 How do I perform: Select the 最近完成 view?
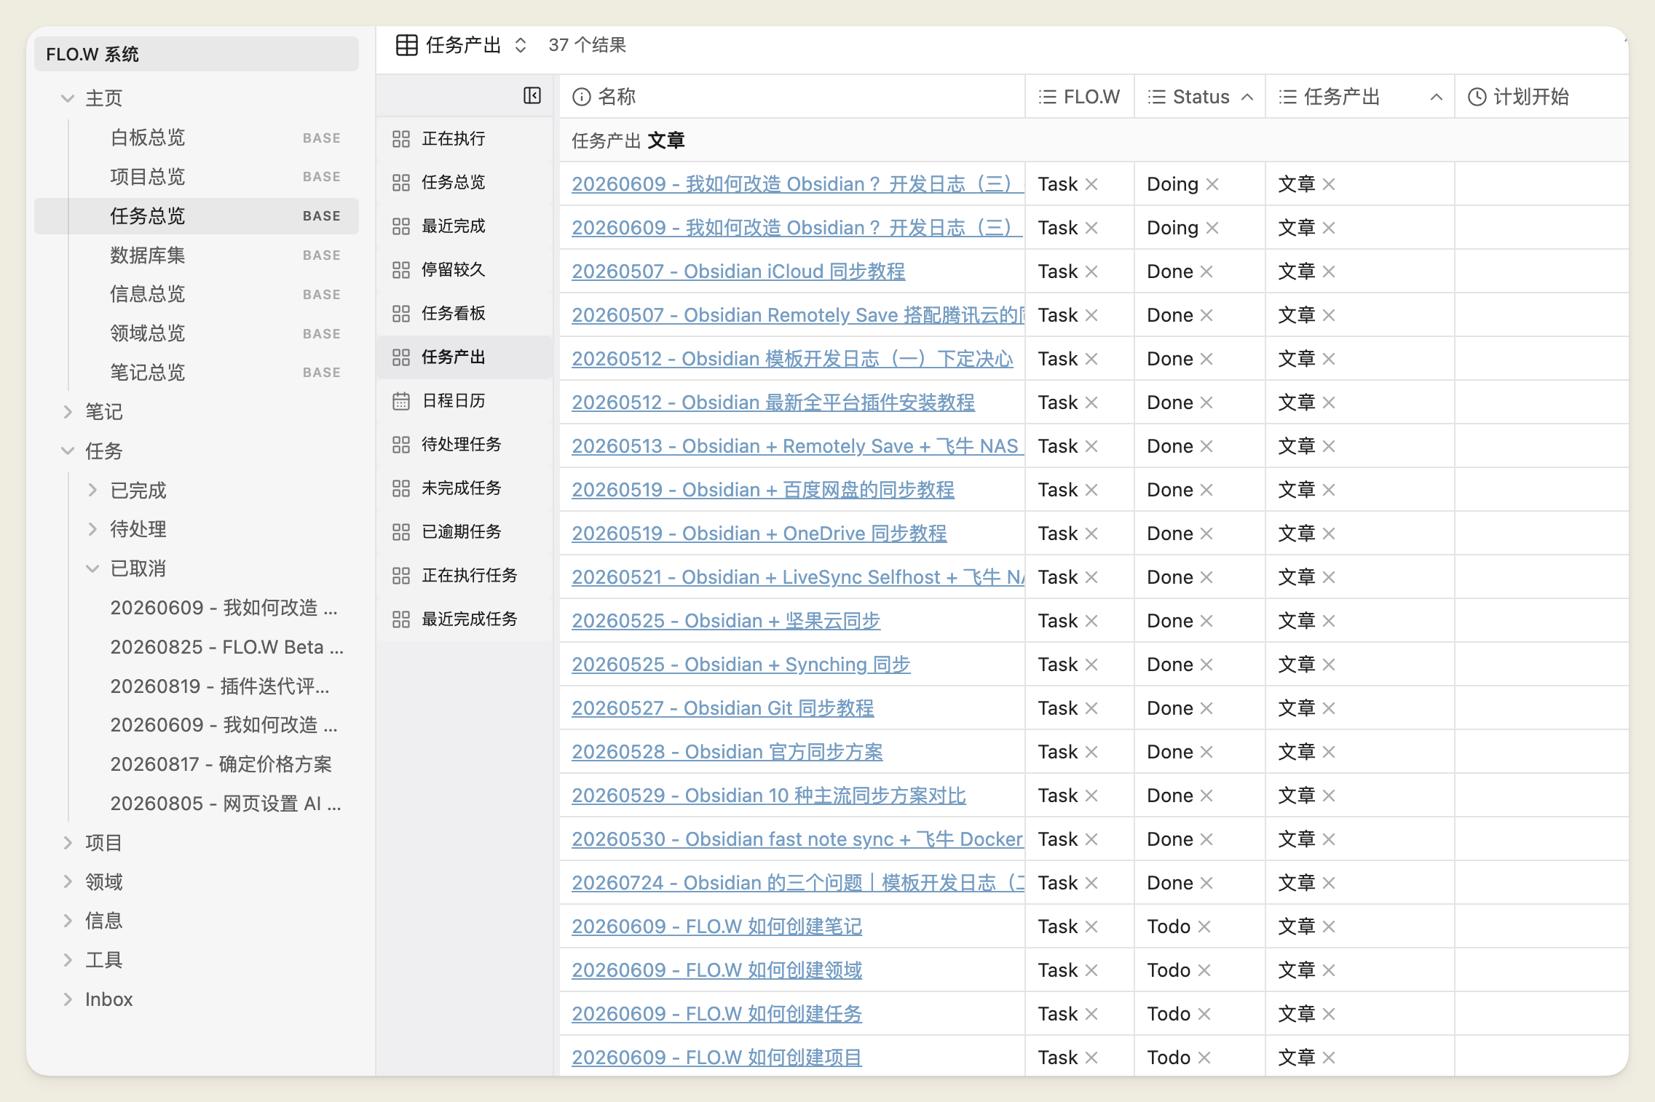coord(465,226)
